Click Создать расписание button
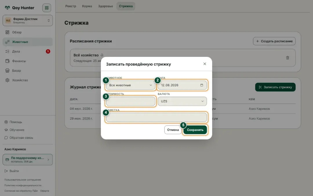The height and width of the screenshot is (196, 313). (274, 41)
